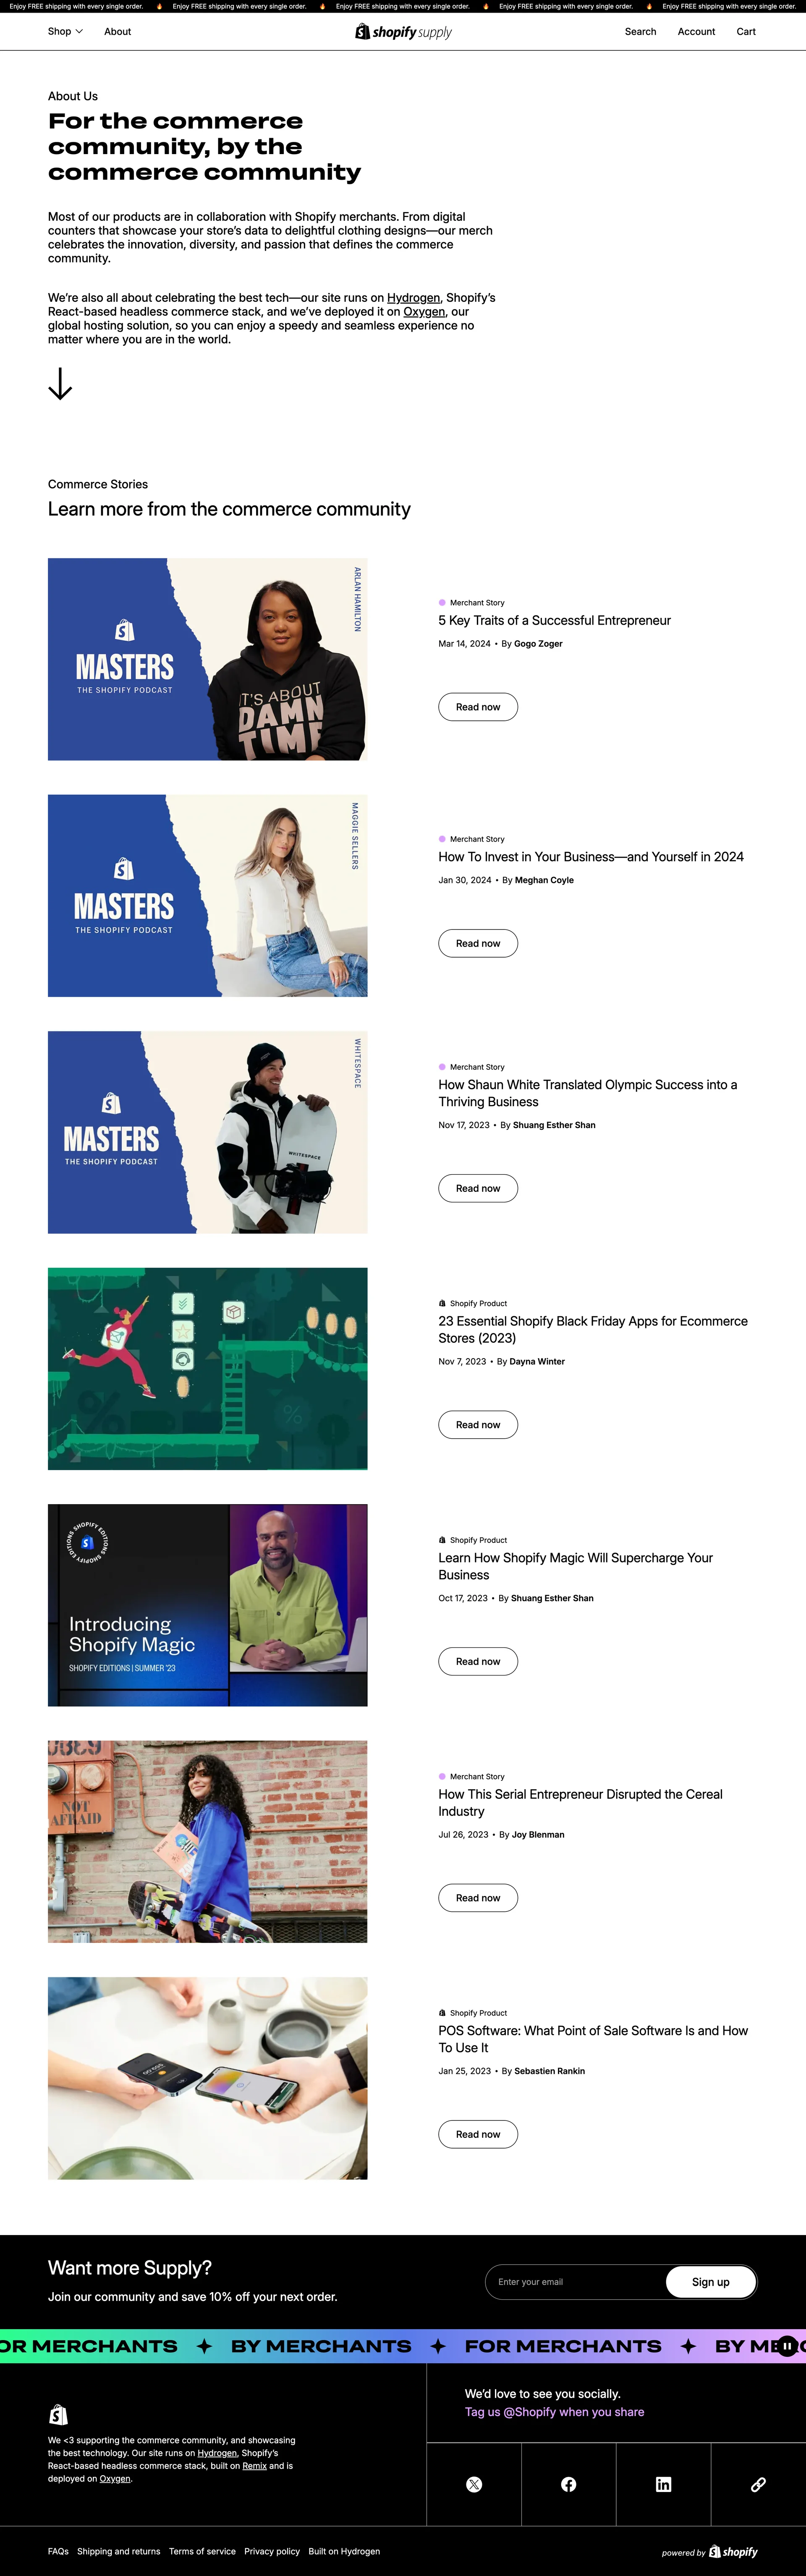
Task: Open the X (Twitter) social icon
Action: click(x=474, y=2484)
